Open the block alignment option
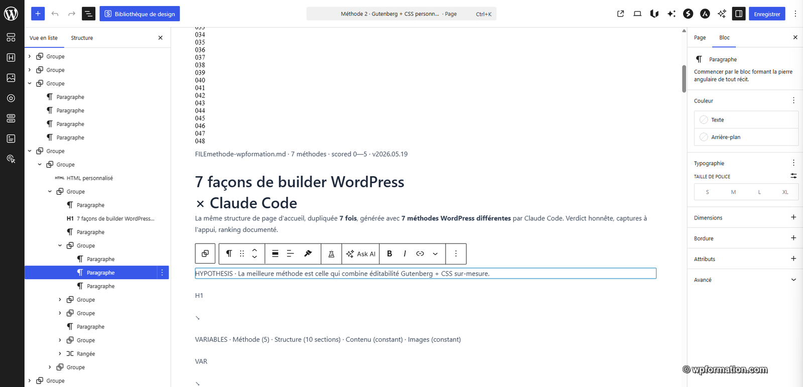The image size is (803, 387). [x=275, y=253]
